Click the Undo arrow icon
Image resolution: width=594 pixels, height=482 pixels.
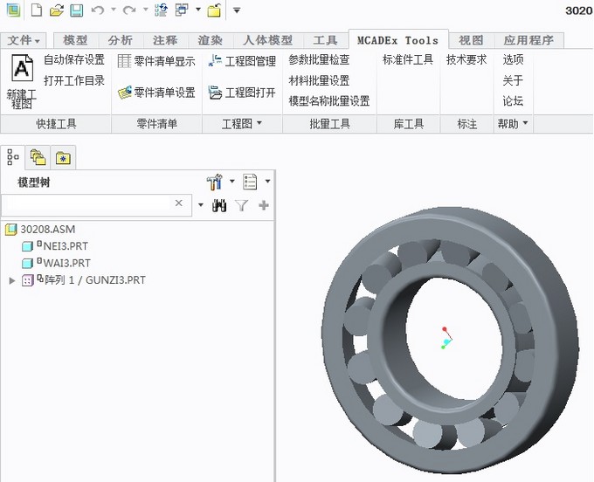click(97, 10)
